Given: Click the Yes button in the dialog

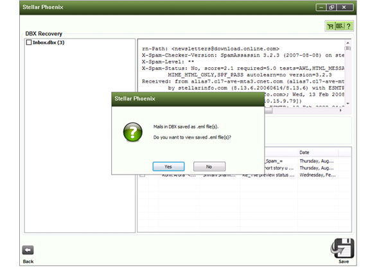Looking at the screenshot, I should coord(168,167).
